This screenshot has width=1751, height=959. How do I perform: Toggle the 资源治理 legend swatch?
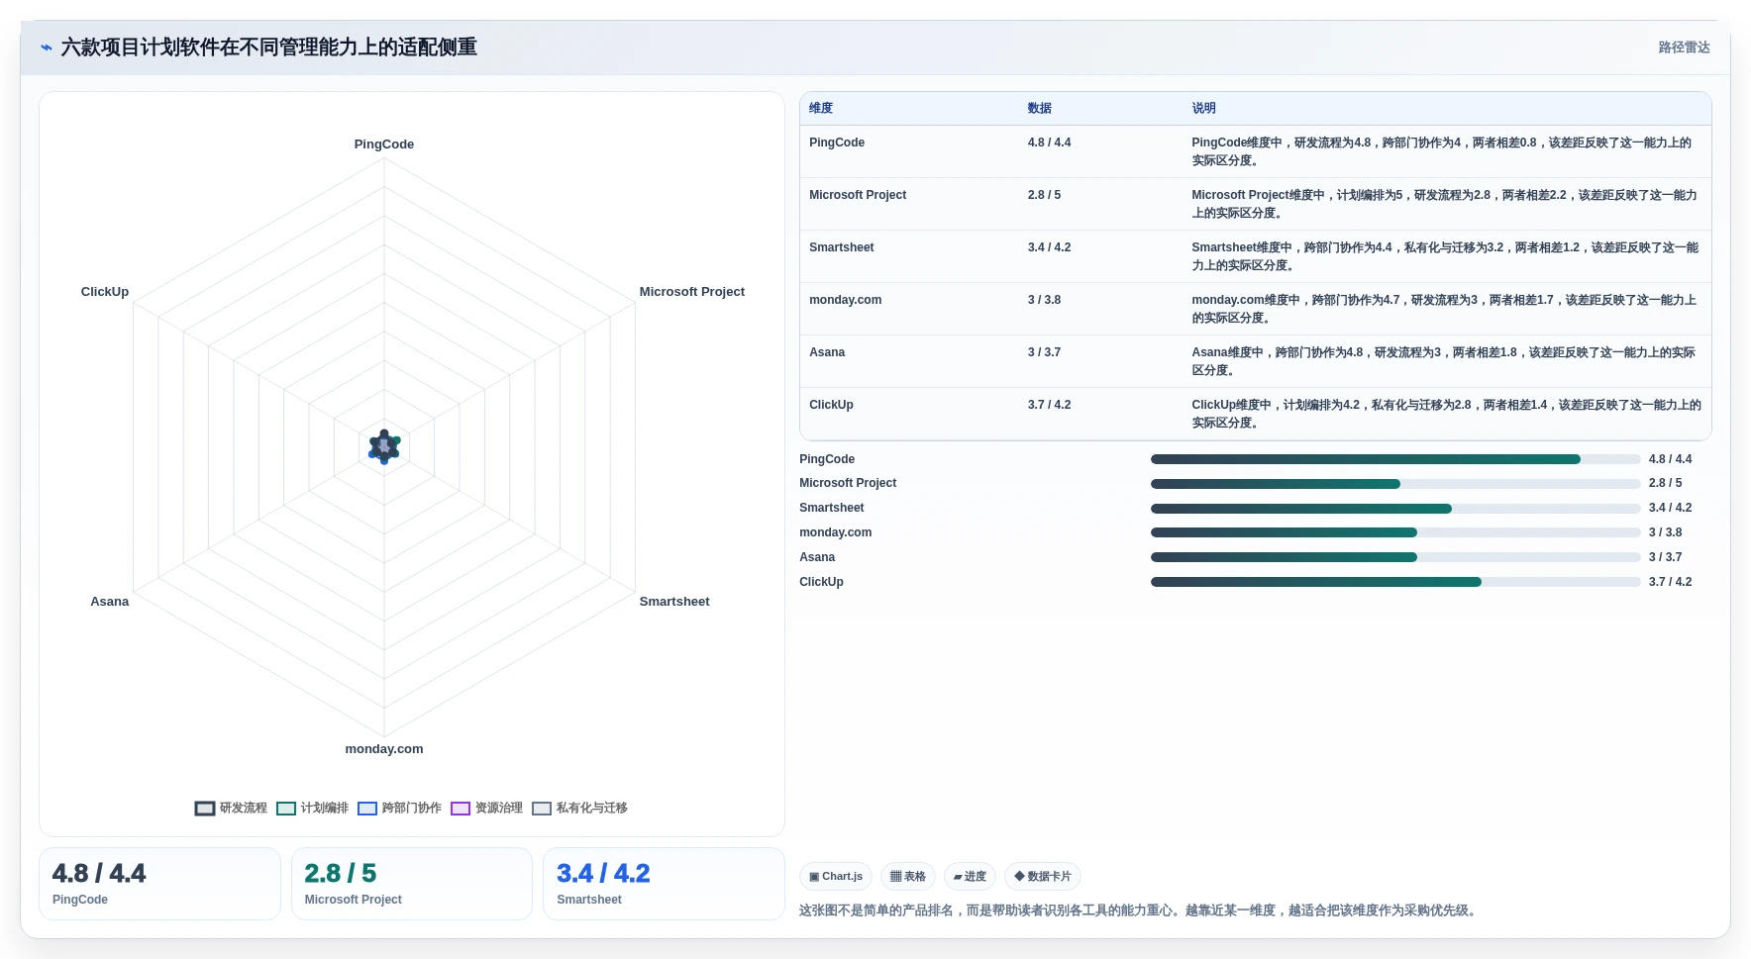click(x=461, y=809)
